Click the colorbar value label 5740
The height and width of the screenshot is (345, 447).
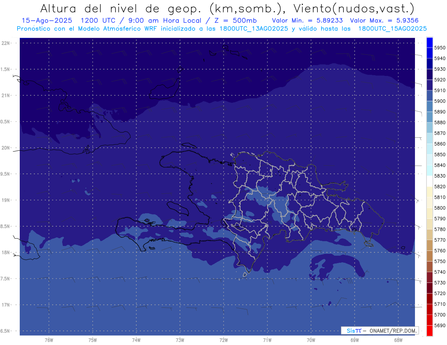tap(440, 272)
